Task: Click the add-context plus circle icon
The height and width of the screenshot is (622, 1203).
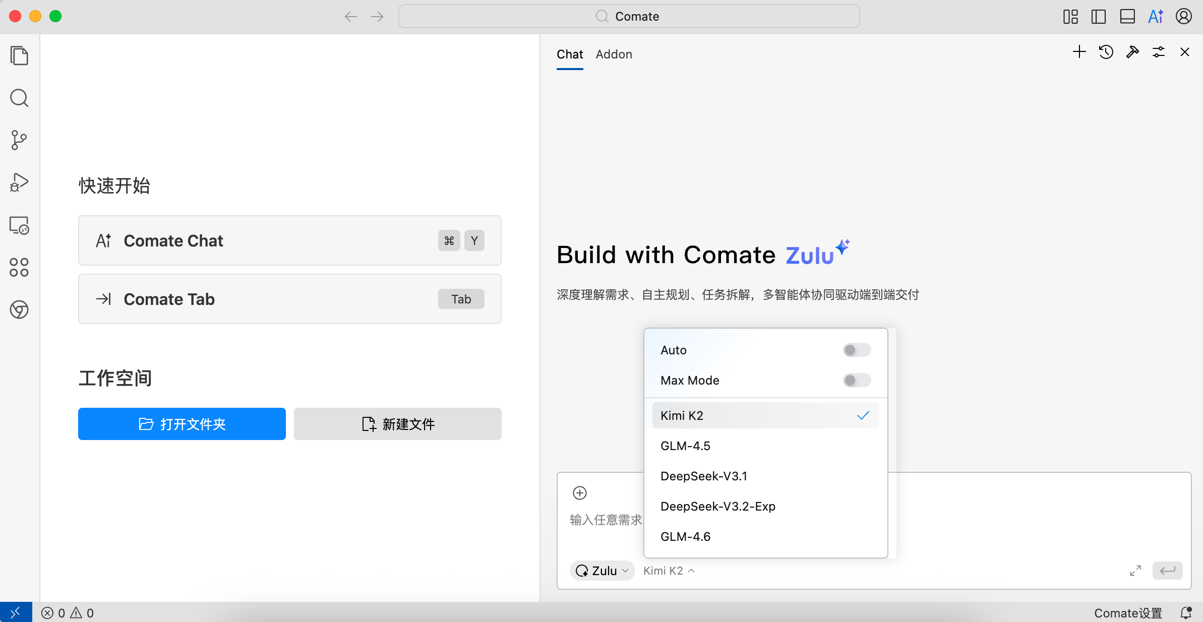Action: coord(580,493)
